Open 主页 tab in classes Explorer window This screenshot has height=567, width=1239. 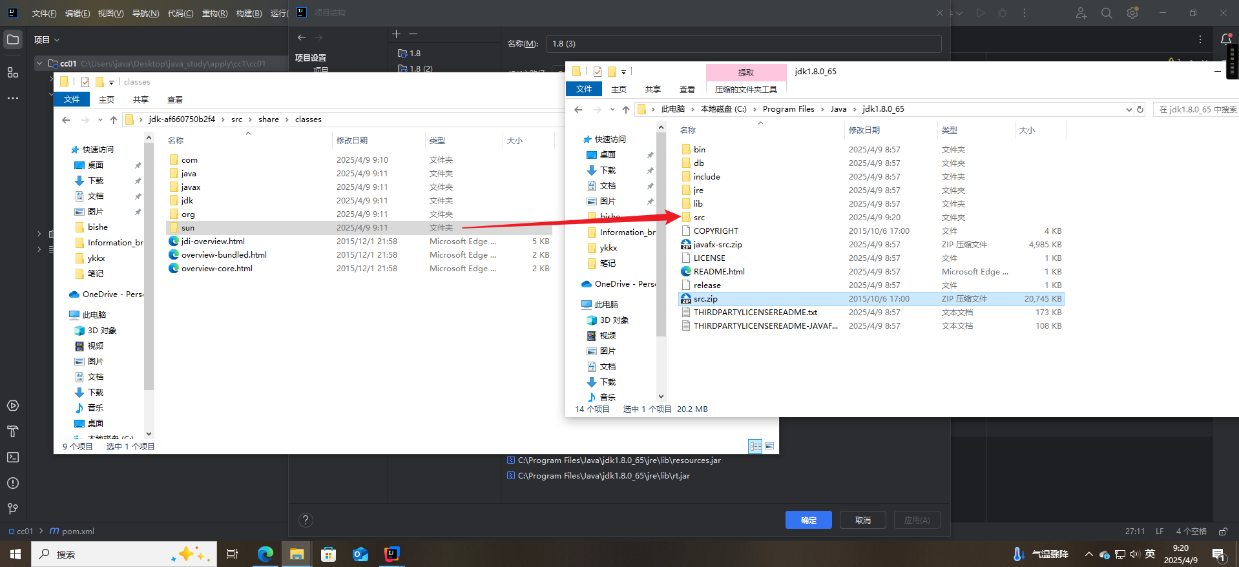point(107,99)
